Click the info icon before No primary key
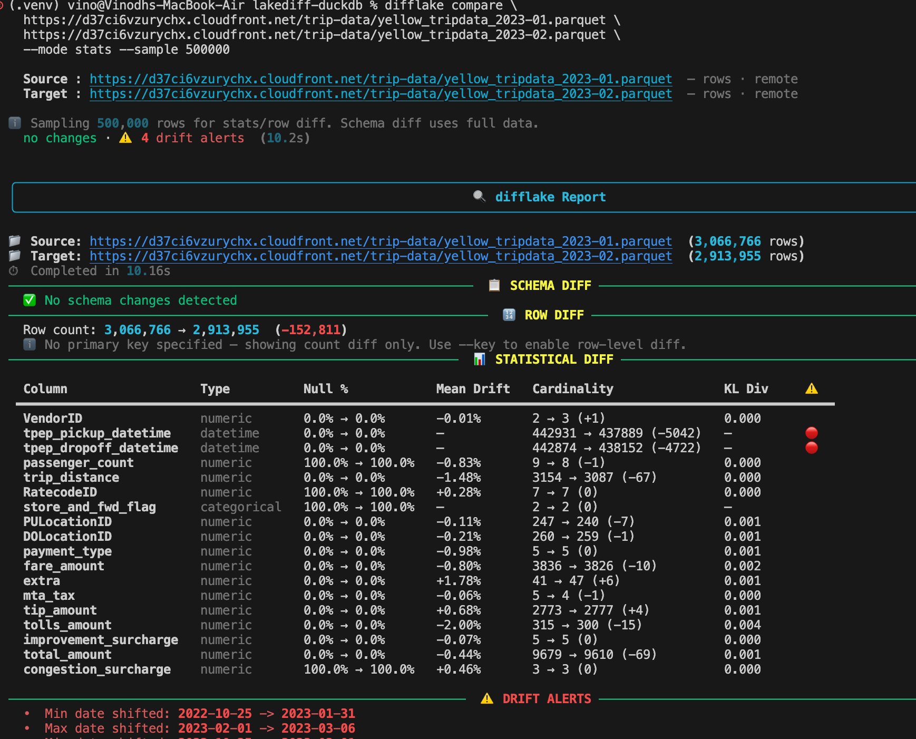Image resolution: width=916 pixels, height=739 pixels. (30, 344)
